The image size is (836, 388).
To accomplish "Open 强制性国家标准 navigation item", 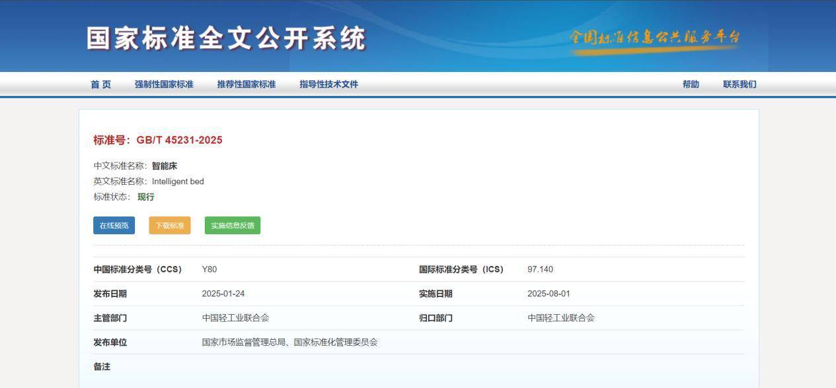I will click(164, 84).
